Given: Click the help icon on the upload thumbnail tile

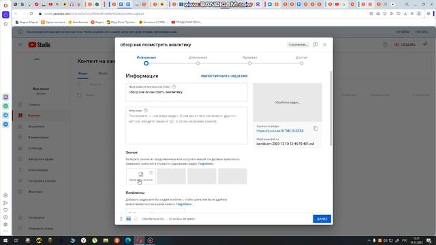Looking at the screenshot, I should pos(151,172).
